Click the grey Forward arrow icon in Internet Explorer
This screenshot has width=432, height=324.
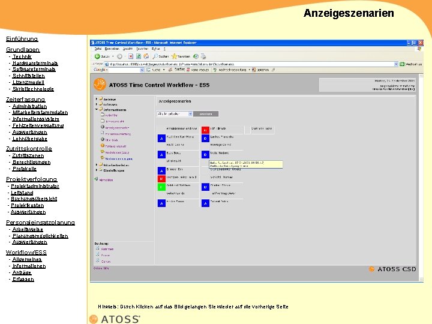(x=119, y=56)
